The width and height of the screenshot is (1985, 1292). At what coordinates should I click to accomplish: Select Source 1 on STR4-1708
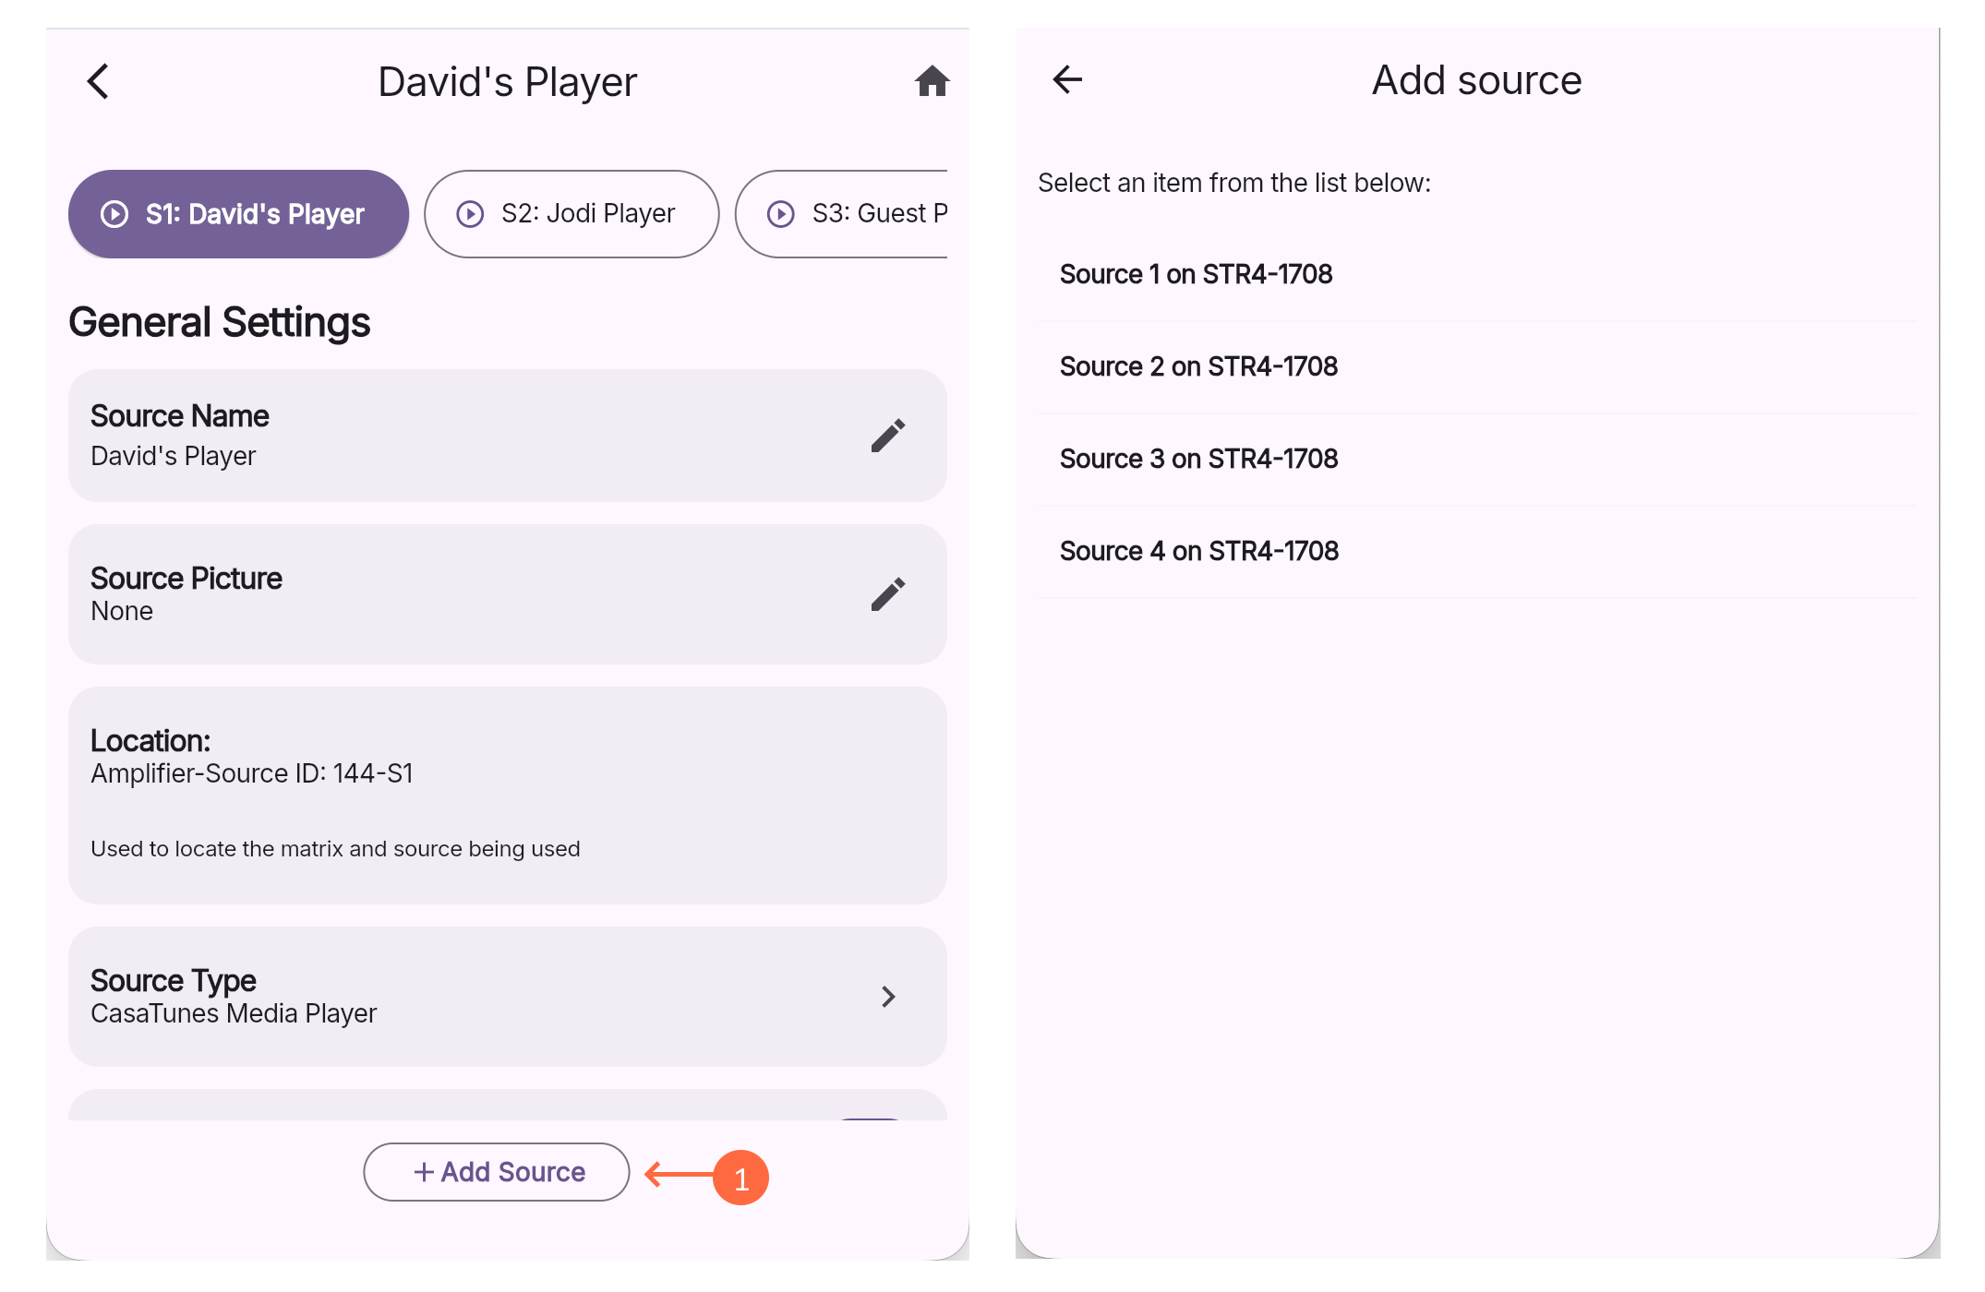[1477, 275]
